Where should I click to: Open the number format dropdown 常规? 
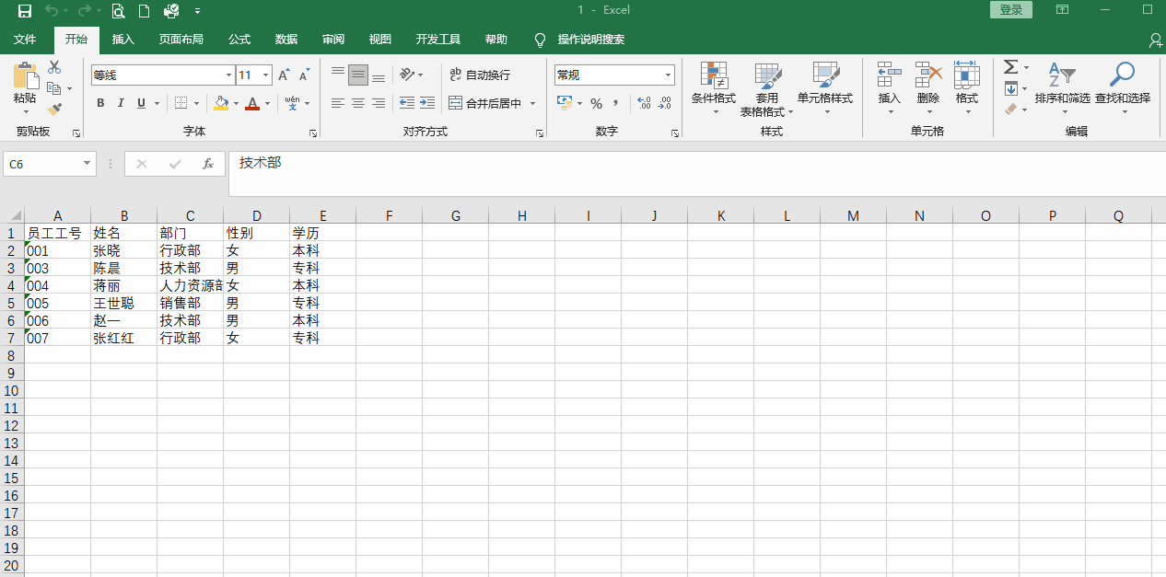pos(669,75)
